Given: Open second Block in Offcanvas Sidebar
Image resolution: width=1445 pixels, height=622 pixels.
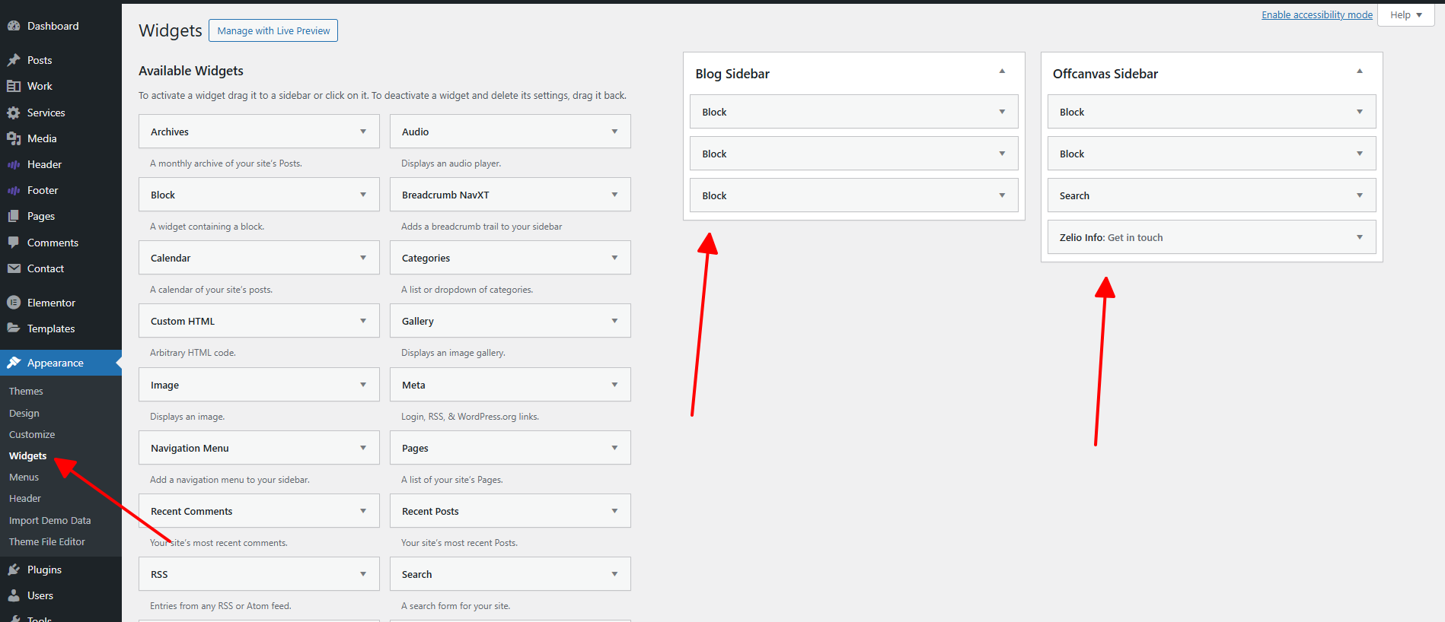Looking at the screenshot, I should pos(1212,154).
